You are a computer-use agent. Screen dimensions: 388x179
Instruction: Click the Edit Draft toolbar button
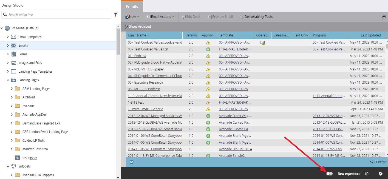coord(191,17)
